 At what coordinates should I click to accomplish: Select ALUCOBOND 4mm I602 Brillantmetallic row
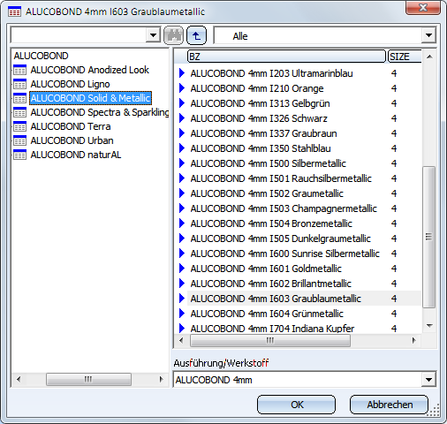(x=304, y=284)
